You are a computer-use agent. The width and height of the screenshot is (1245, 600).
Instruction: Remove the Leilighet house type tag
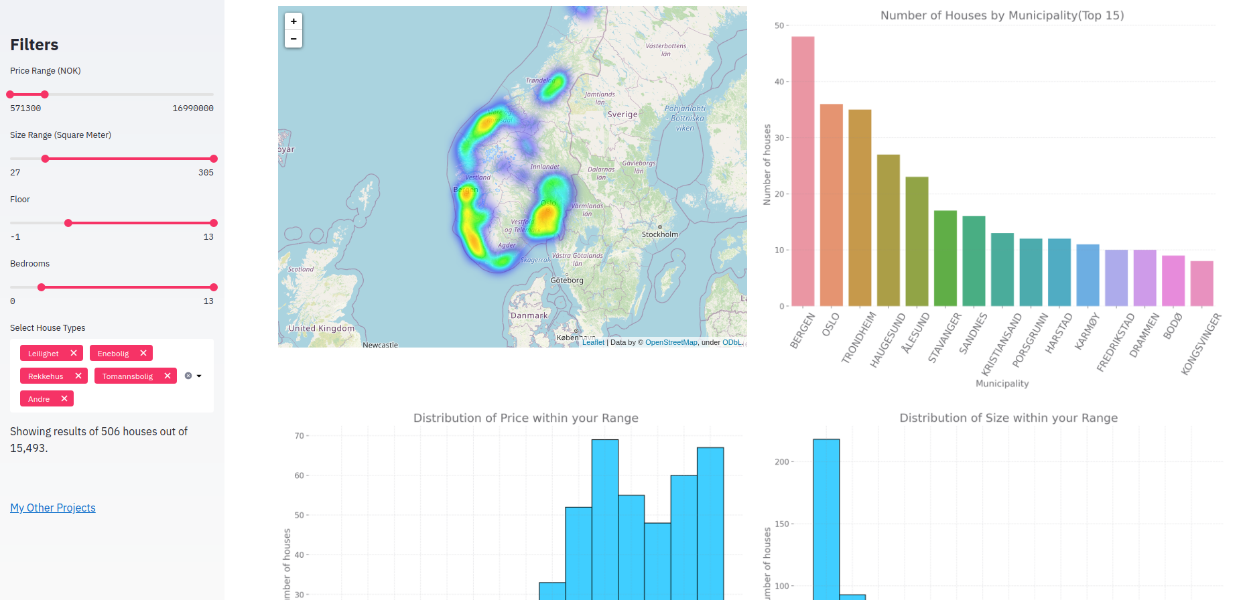(x=74, y=353)
